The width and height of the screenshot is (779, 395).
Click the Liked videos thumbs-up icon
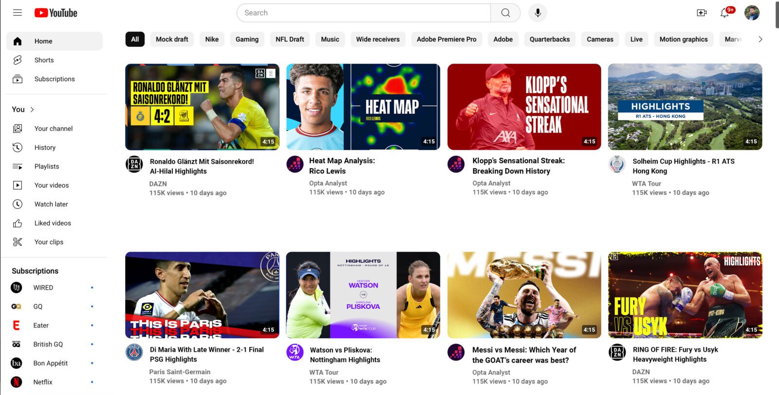tap(18, 223)
